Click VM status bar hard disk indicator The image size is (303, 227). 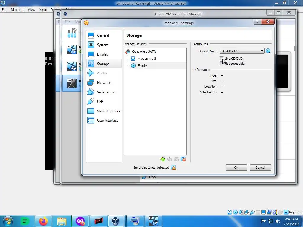229,212
